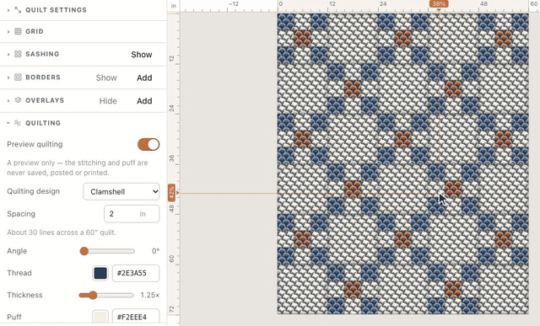Show the Sashing
The height and width of the screenshot is (326, 540).
142,55
